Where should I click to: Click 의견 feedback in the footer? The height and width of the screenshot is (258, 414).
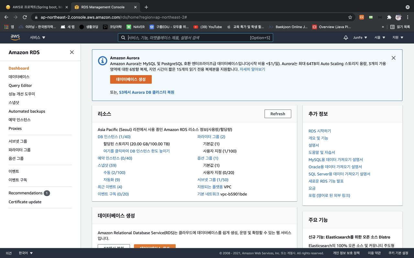tap(9, 253)
